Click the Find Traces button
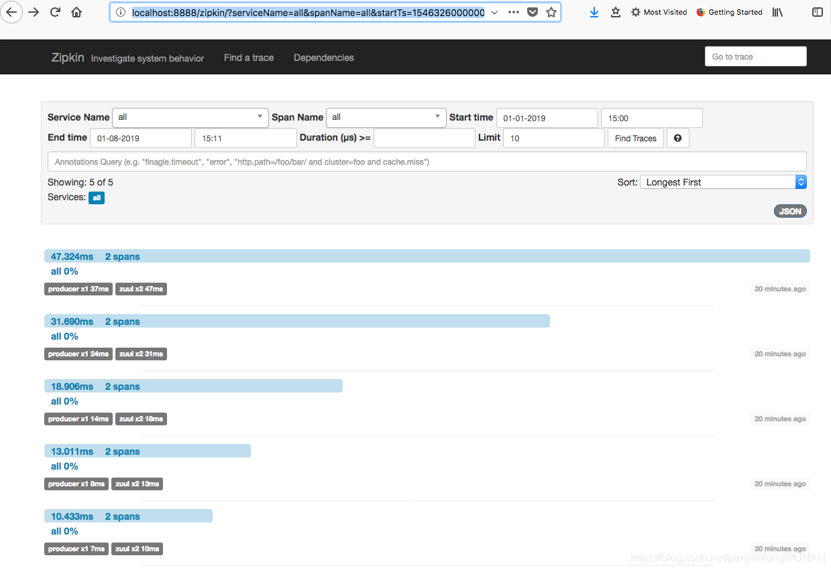Image resolution: width=831 pixels, height=570 pixels. point(634,138)
